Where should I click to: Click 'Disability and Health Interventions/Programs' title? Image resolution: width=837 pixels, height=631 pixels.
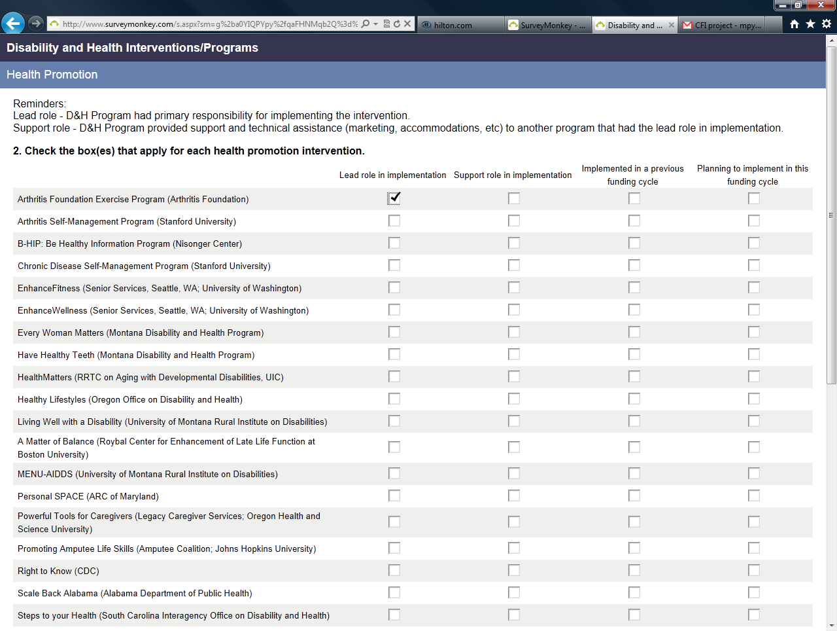[132, 48]
